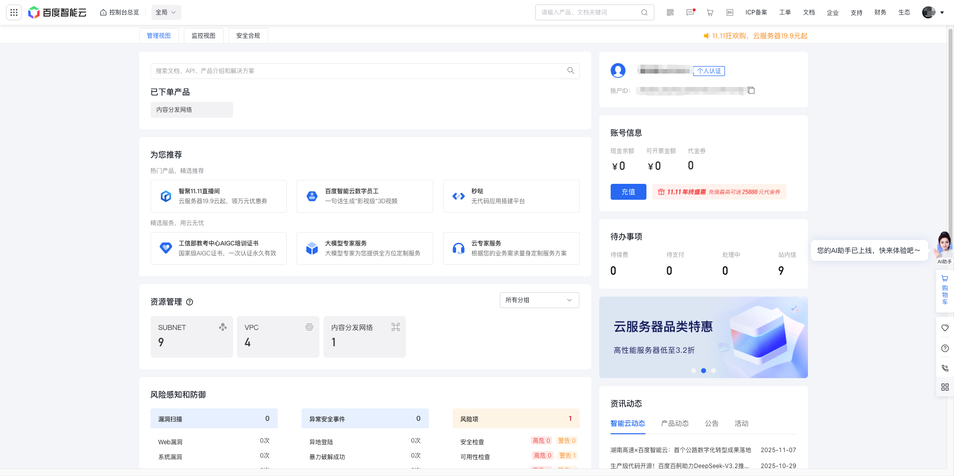Screen dimensions: 954x476
Task: Open the phone contact icon on right sidebar
Action: [x=945, y=368]
